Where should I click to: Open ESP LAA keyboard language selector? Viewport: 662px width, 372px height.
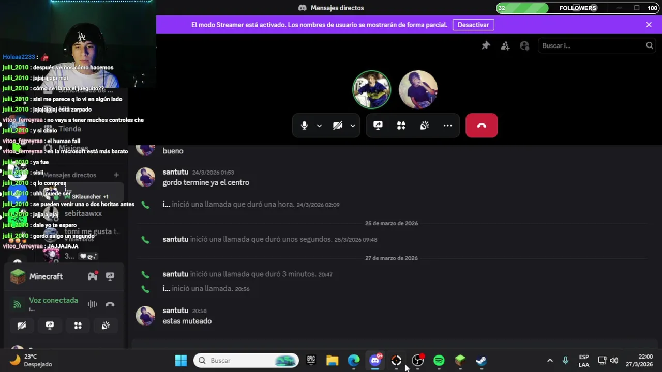[584, 361]
